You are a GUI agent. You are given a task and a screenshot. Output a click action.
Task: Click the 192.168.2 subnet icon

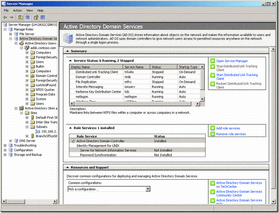[38, 131]
